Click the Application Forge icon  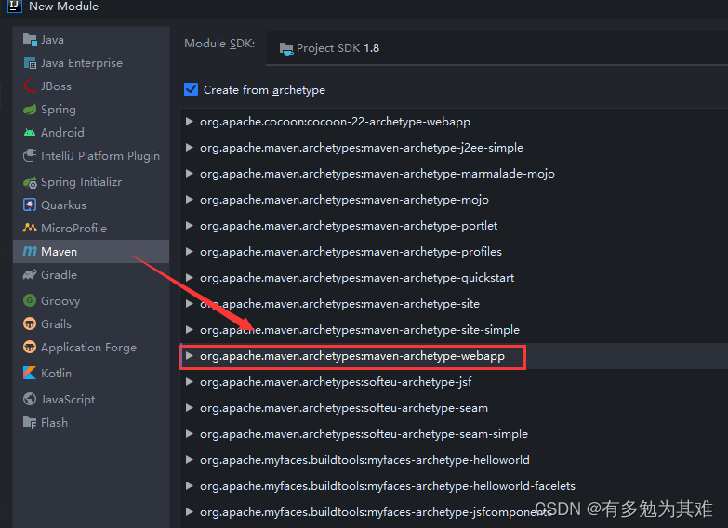pyautogui.click(x=30, y=347)
